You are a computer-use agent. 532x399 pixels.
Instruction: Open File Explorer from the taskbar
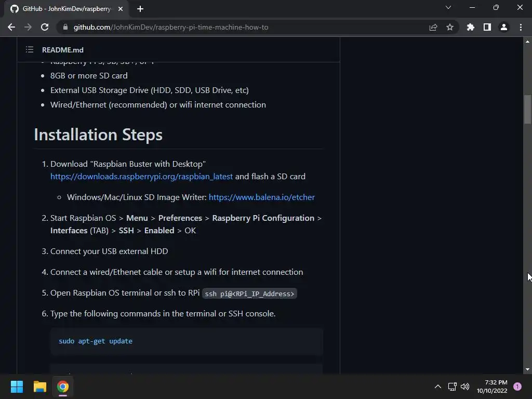[39, 387]
